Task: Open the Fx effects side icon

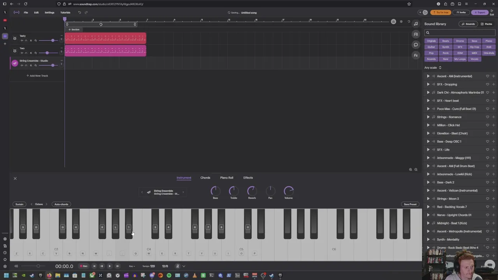Action: (416, 55)
